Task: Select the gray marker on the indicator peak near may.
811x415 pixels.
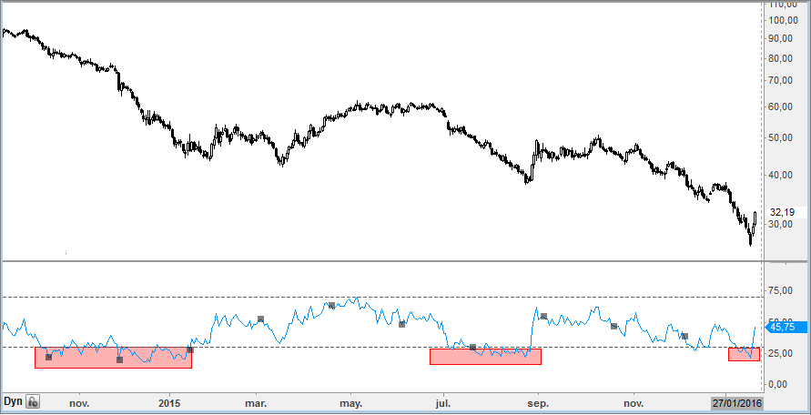Action: point(332,305)
